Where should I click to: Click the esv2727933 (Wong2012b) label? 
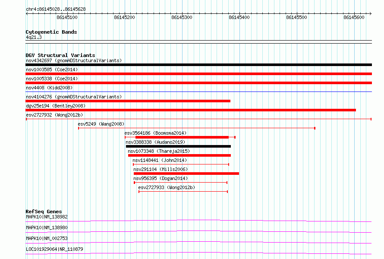[167, 187]
